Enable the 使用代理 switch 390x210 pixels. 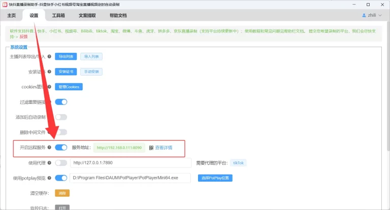coord(61,163)
